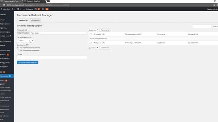This screenshot has width=218, height=122.
Task: Click the plus Добавить new content item
Action: (x=28, y=9)
